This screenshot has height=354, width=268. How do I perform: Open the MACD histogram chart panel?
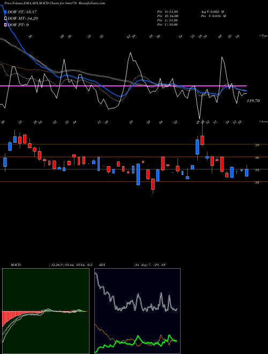[46, 311]
